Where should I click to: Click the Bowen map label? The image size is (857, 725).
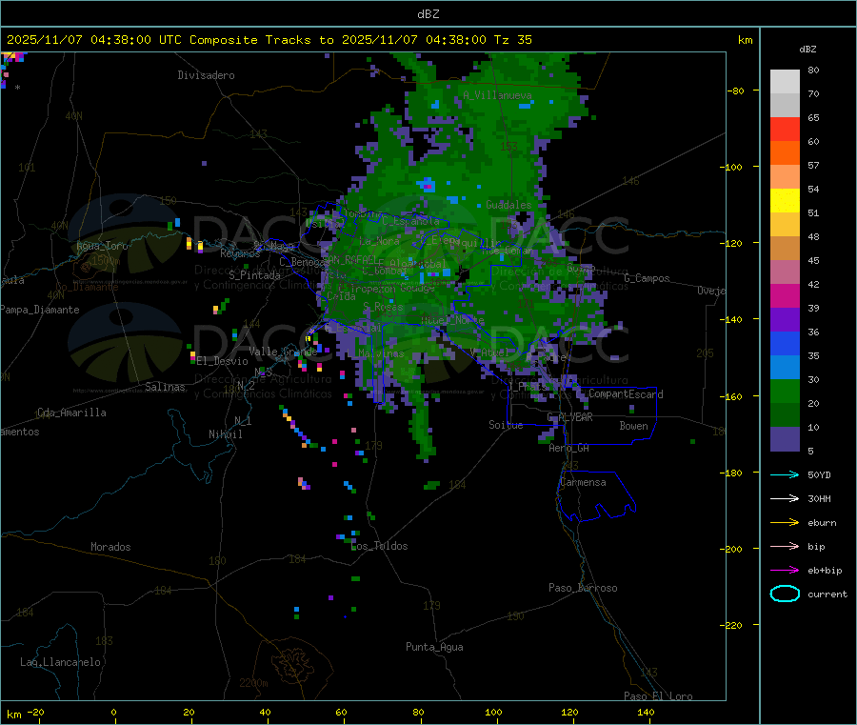pos(633,425)
